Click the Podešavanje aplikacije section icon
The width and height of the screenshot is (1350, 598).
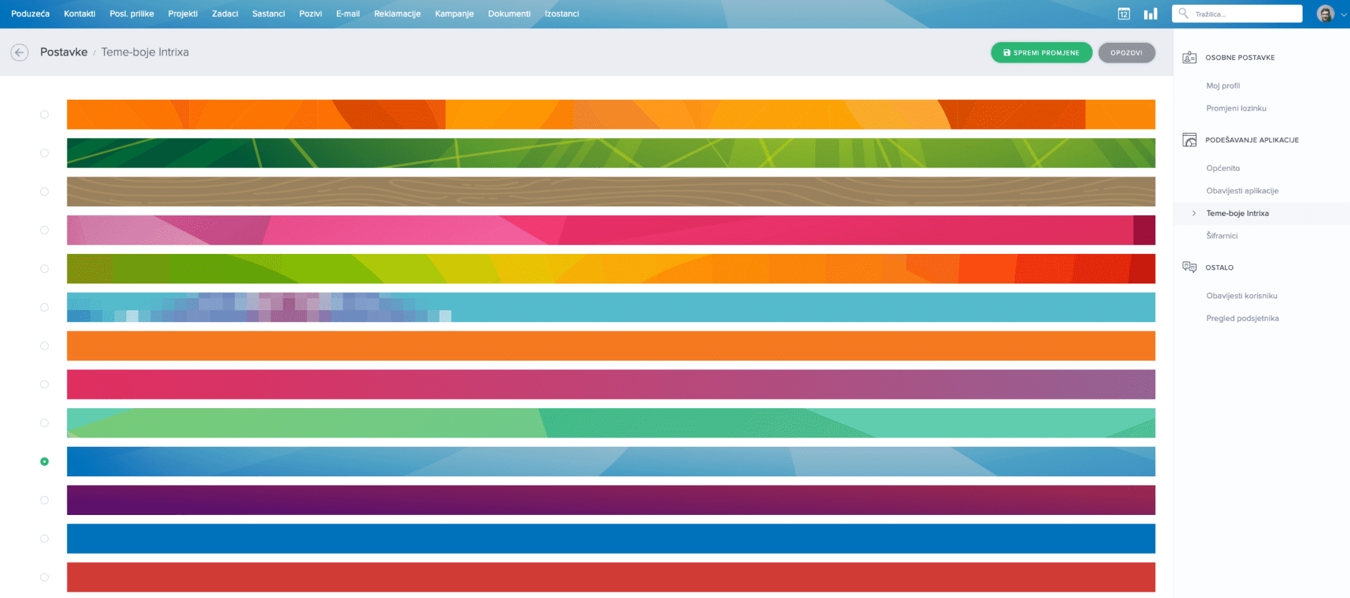(1189, 140)
